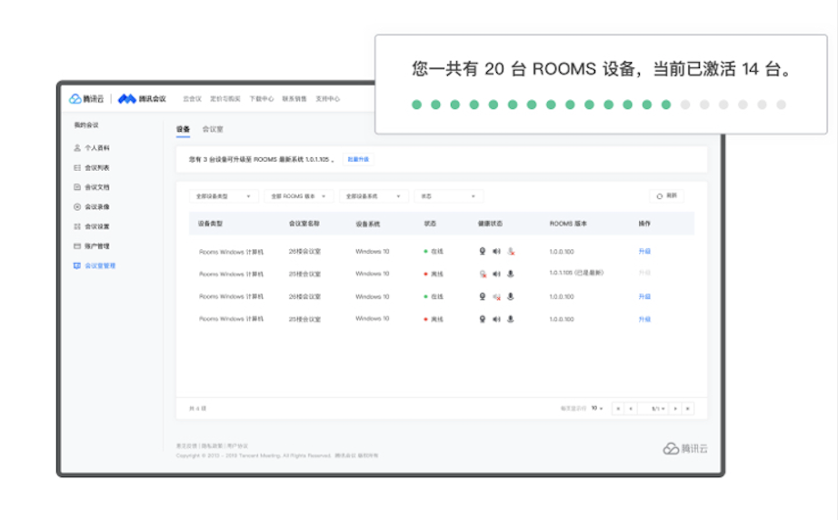Click speaker icon in offline 1.0.0.100 row
The width and height of the screenshot is (838, 520).
pyautogui.click(x=496, y=319)
